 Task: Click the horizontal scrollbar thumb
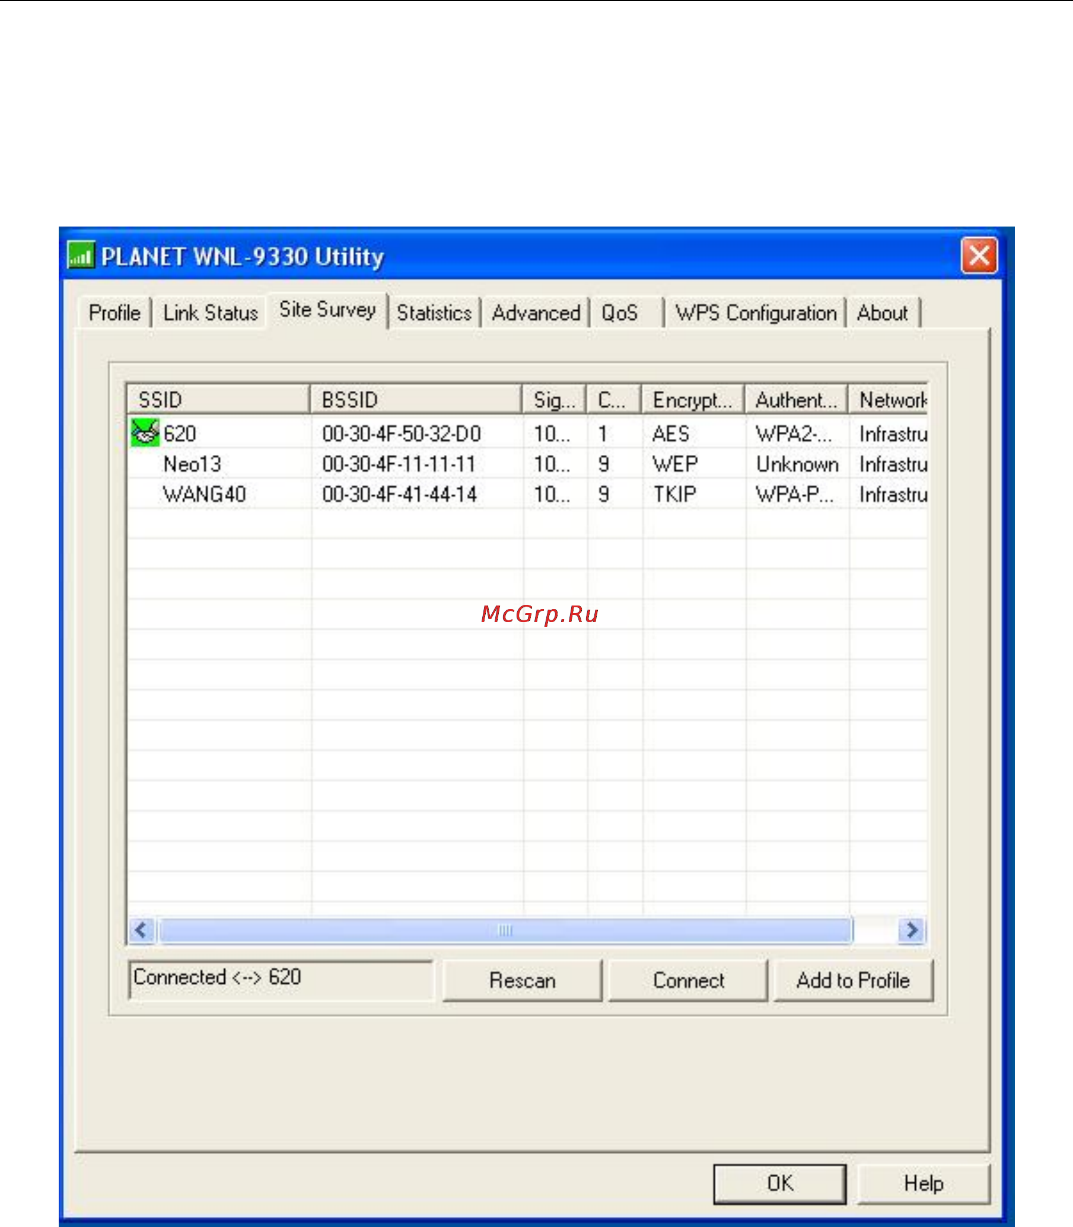pos(506,929)
